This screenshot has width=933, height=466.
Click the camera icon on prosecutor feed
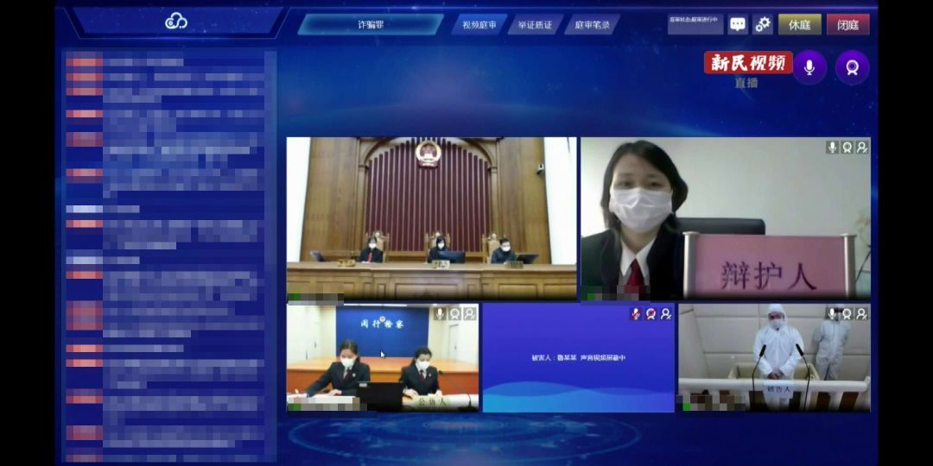pyautogui.click(x=455, y=313)
